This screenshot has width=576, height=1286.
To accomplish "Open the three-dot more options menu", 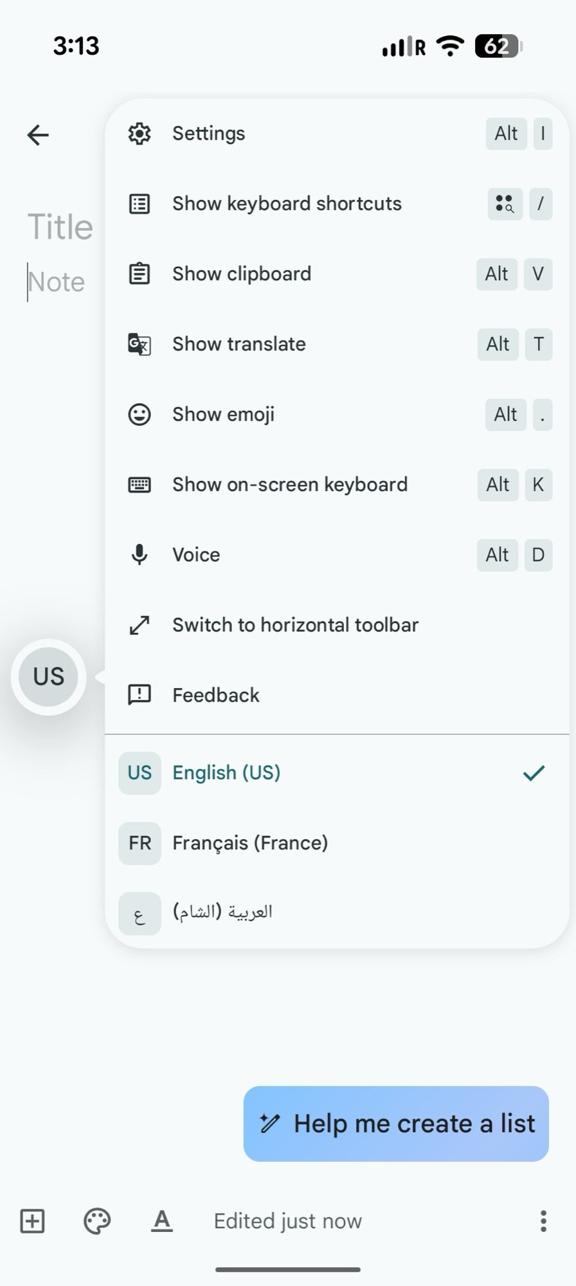I will coord(543,1220).
